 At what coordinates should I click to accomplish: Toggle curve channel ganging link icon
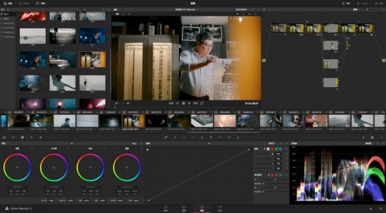pos(265,149)
